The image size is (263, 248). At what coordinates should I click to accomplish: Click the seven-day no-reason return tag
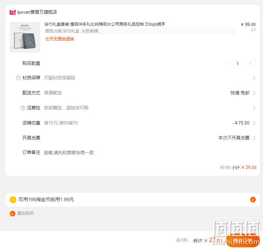pyautogui.click(x=60, y=39)
